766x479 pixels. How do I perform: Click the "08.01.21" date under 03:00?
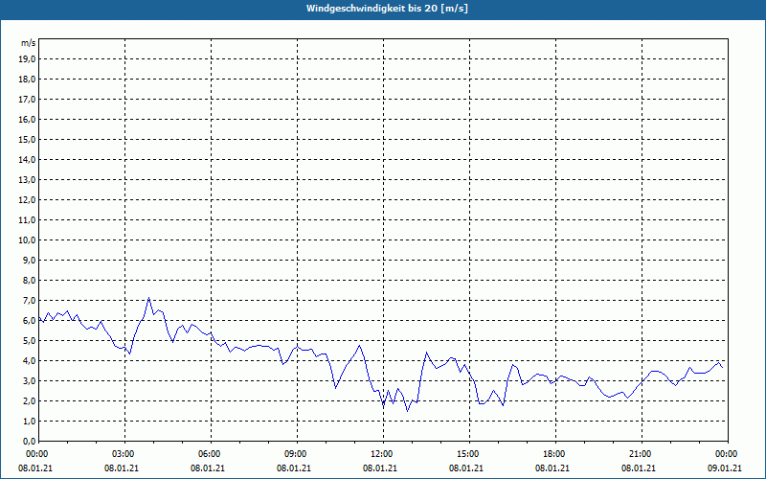point(122,468)
